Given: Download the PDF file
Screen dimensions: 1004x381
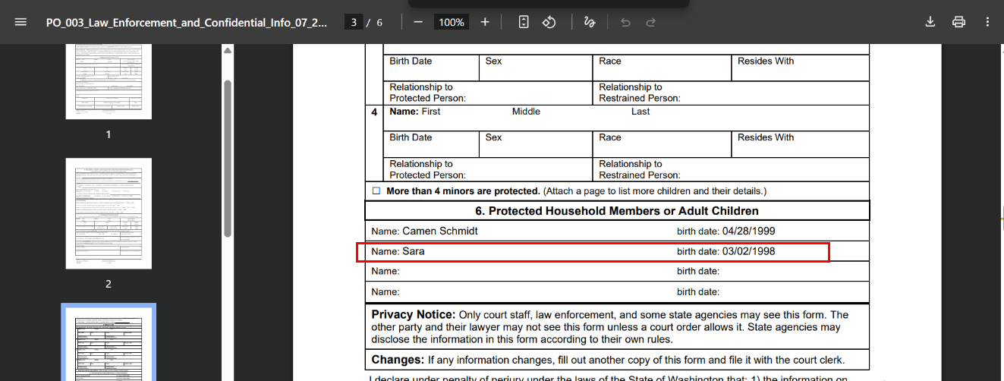Looking at the screenshot, I should point(930,22).
